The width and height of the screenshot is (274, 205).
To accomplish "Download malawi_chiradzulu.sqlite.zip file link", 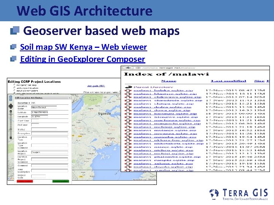I will [168, 100].
